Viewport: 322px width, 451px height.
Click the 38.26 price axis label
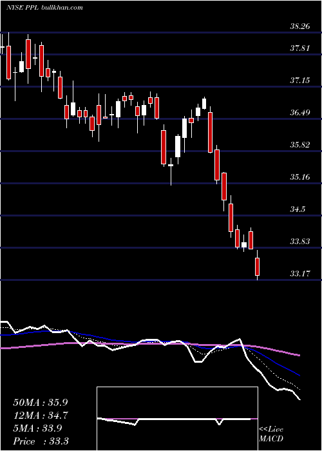pyautogui.click(x=300, y=26)
